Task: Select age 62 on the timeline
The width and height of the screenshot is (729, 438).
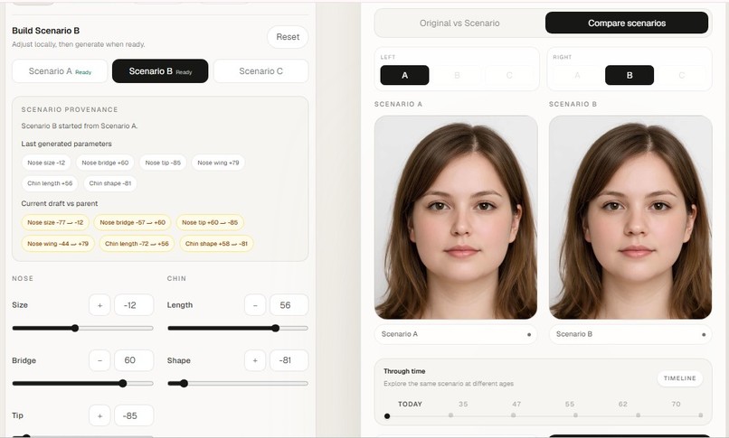Action: pos(638,415)
